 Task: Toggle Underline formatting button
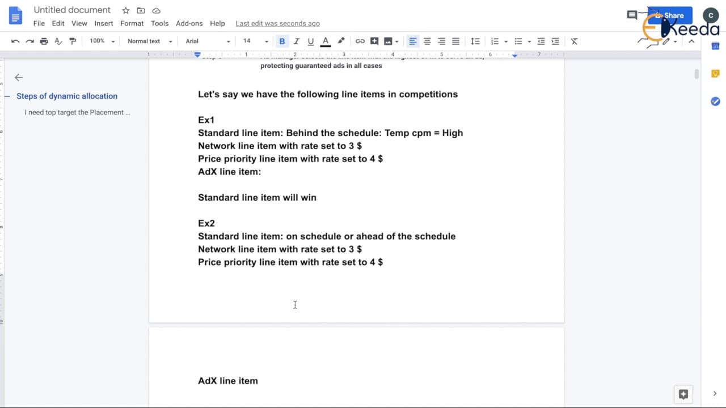click(x=310, y=41)
